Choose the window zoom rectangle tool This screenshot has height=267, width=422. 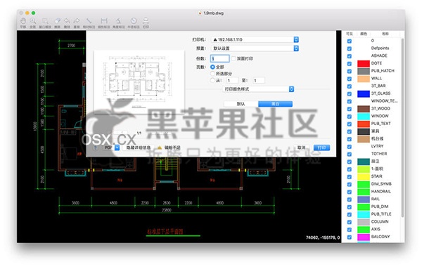45,21
